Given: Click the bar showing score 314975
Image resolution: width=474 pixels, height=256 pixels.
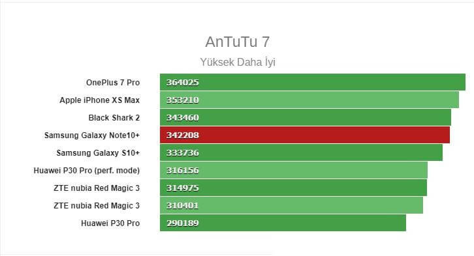Looking at the screenshot, I should (294, 188).
